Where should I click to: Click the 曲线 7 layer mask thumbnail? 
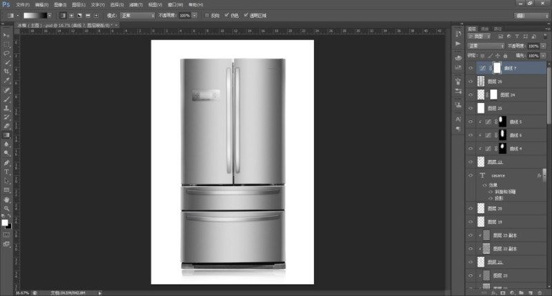497,68
